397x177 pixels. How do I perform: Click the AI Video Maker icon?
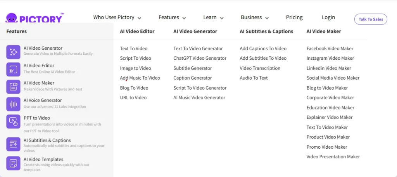coord(13,87)
